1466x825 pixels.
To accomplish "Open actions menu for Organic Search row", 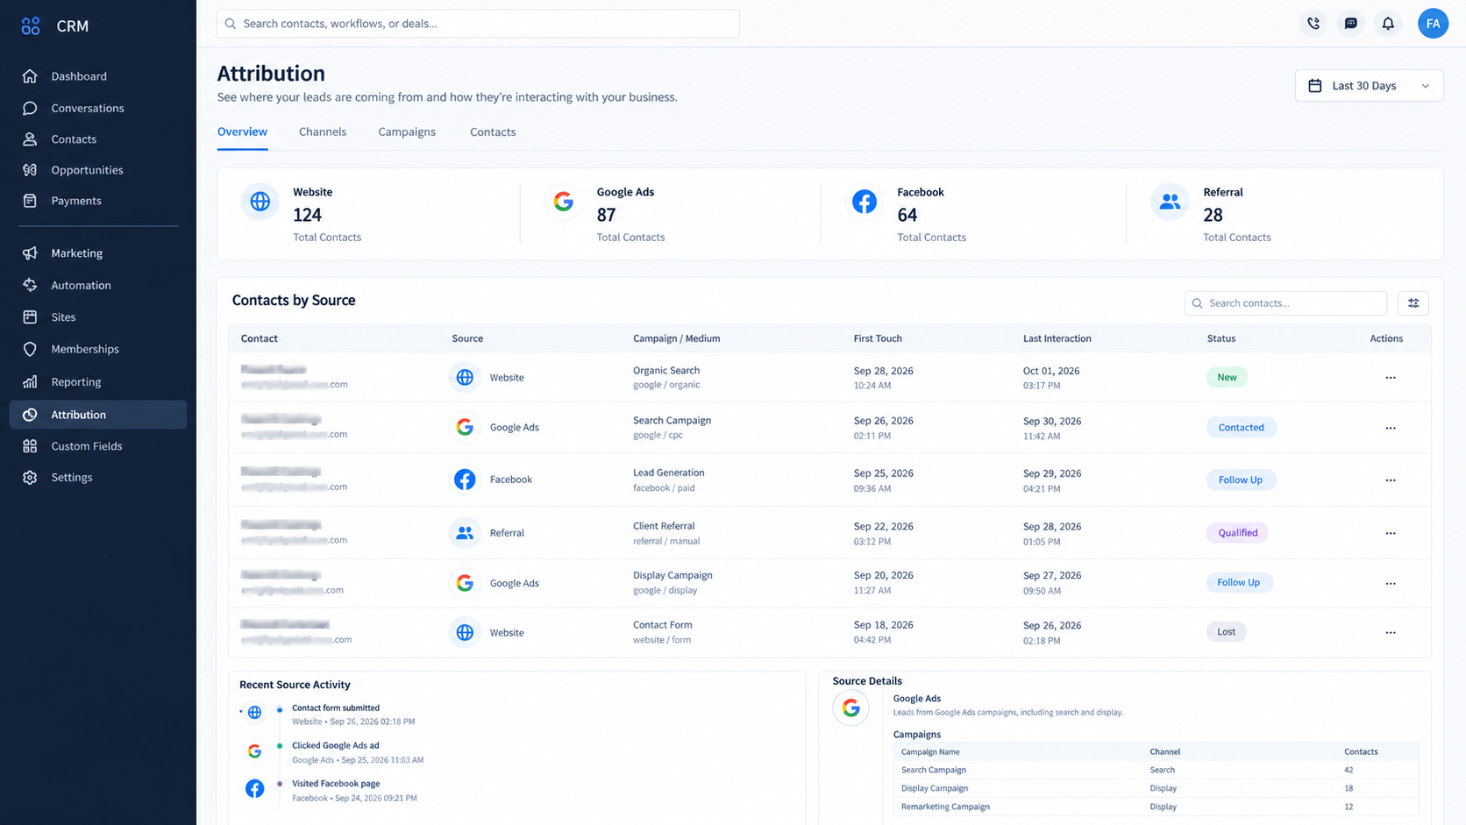I will (x=1391, y=378).
